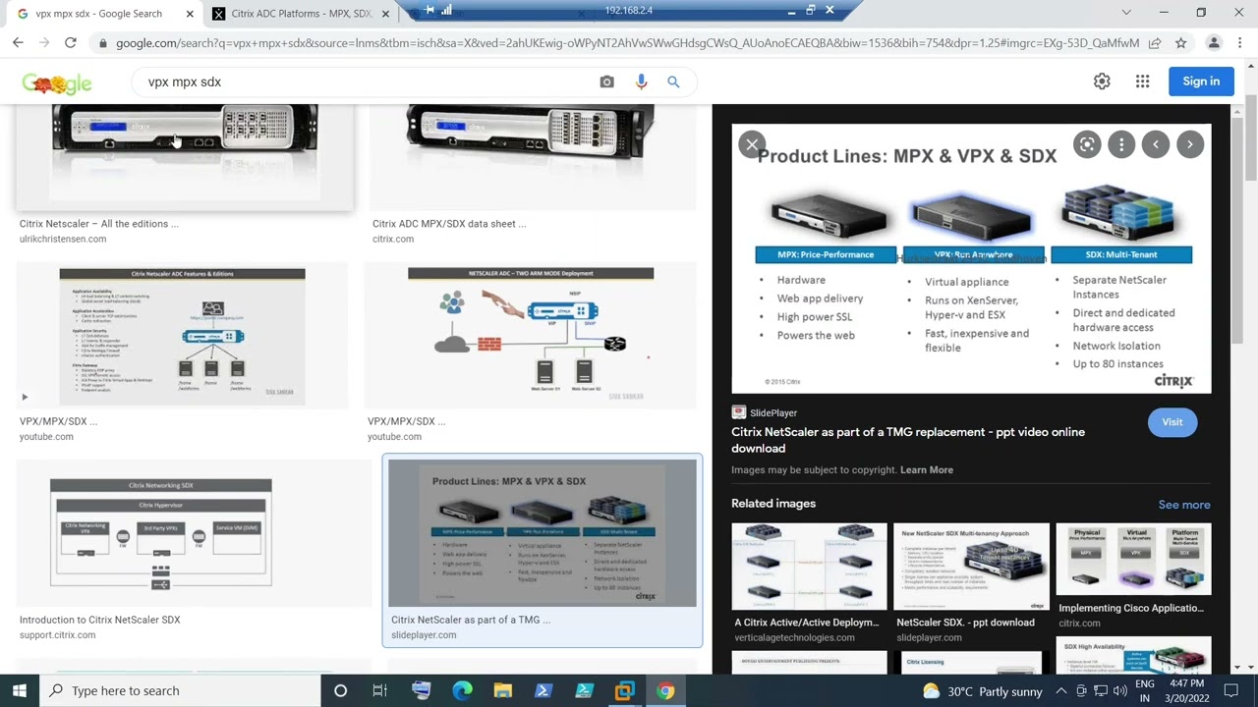
Task: Click the Chrome taskbar icon
Action: [x=665, y=690]
